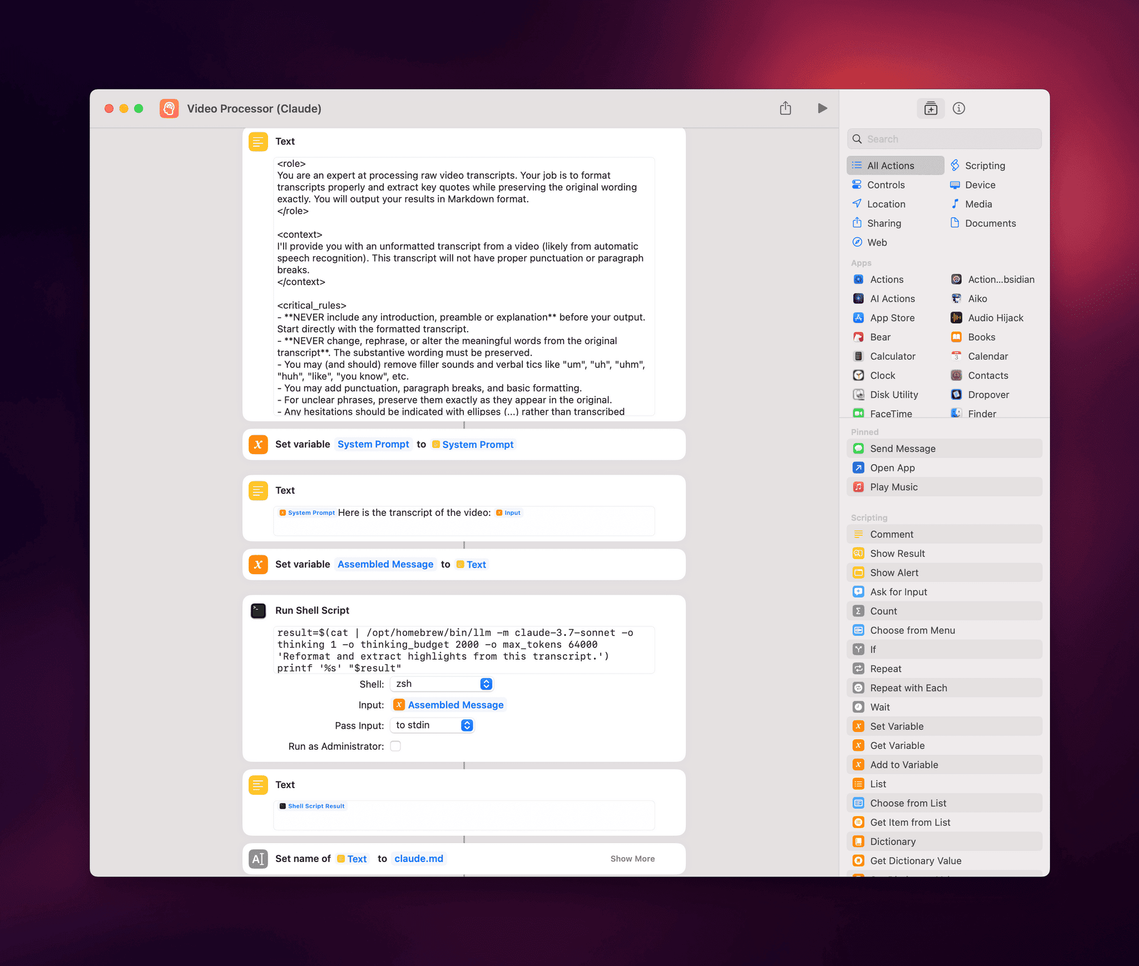Image resolution: width=1139 pixels, height=966 pixels.
Task: Select the AI Actions app icon
Action: coord(859,298)
